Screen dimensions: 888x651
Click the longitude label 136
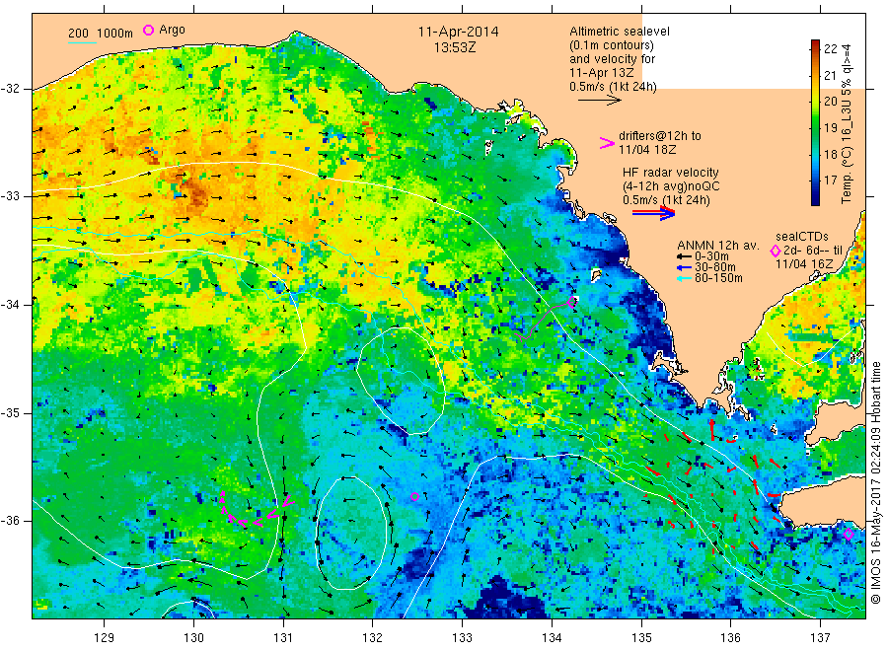730,638
